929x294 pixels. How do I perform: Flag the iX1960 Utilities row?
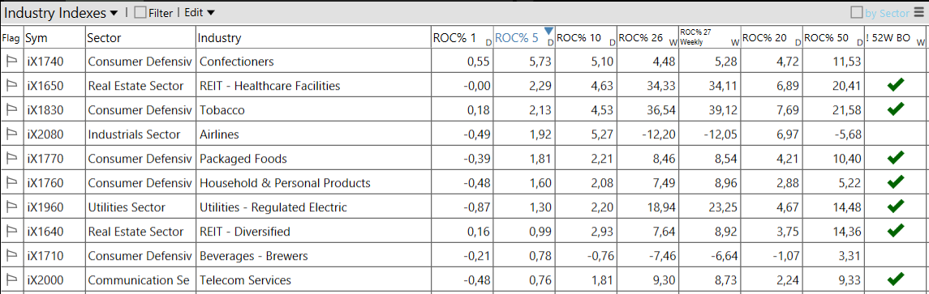[x=11, y=207]
